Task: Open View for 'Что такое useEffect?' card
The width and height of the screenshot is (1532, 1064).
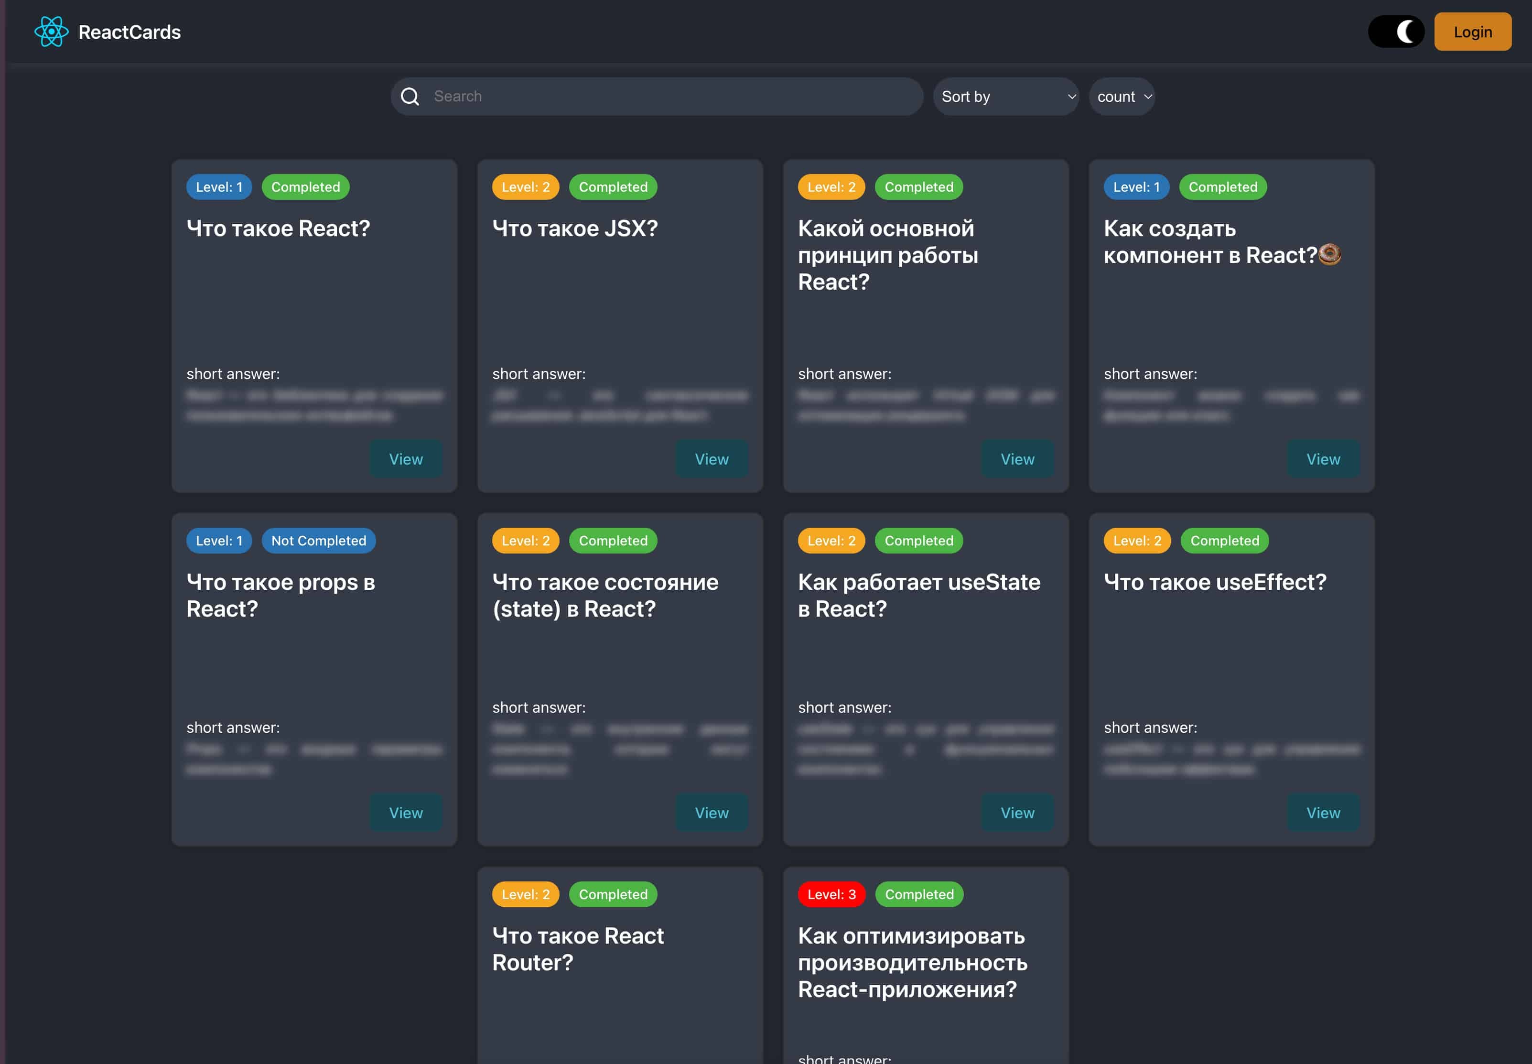Action: (1323, 813)
